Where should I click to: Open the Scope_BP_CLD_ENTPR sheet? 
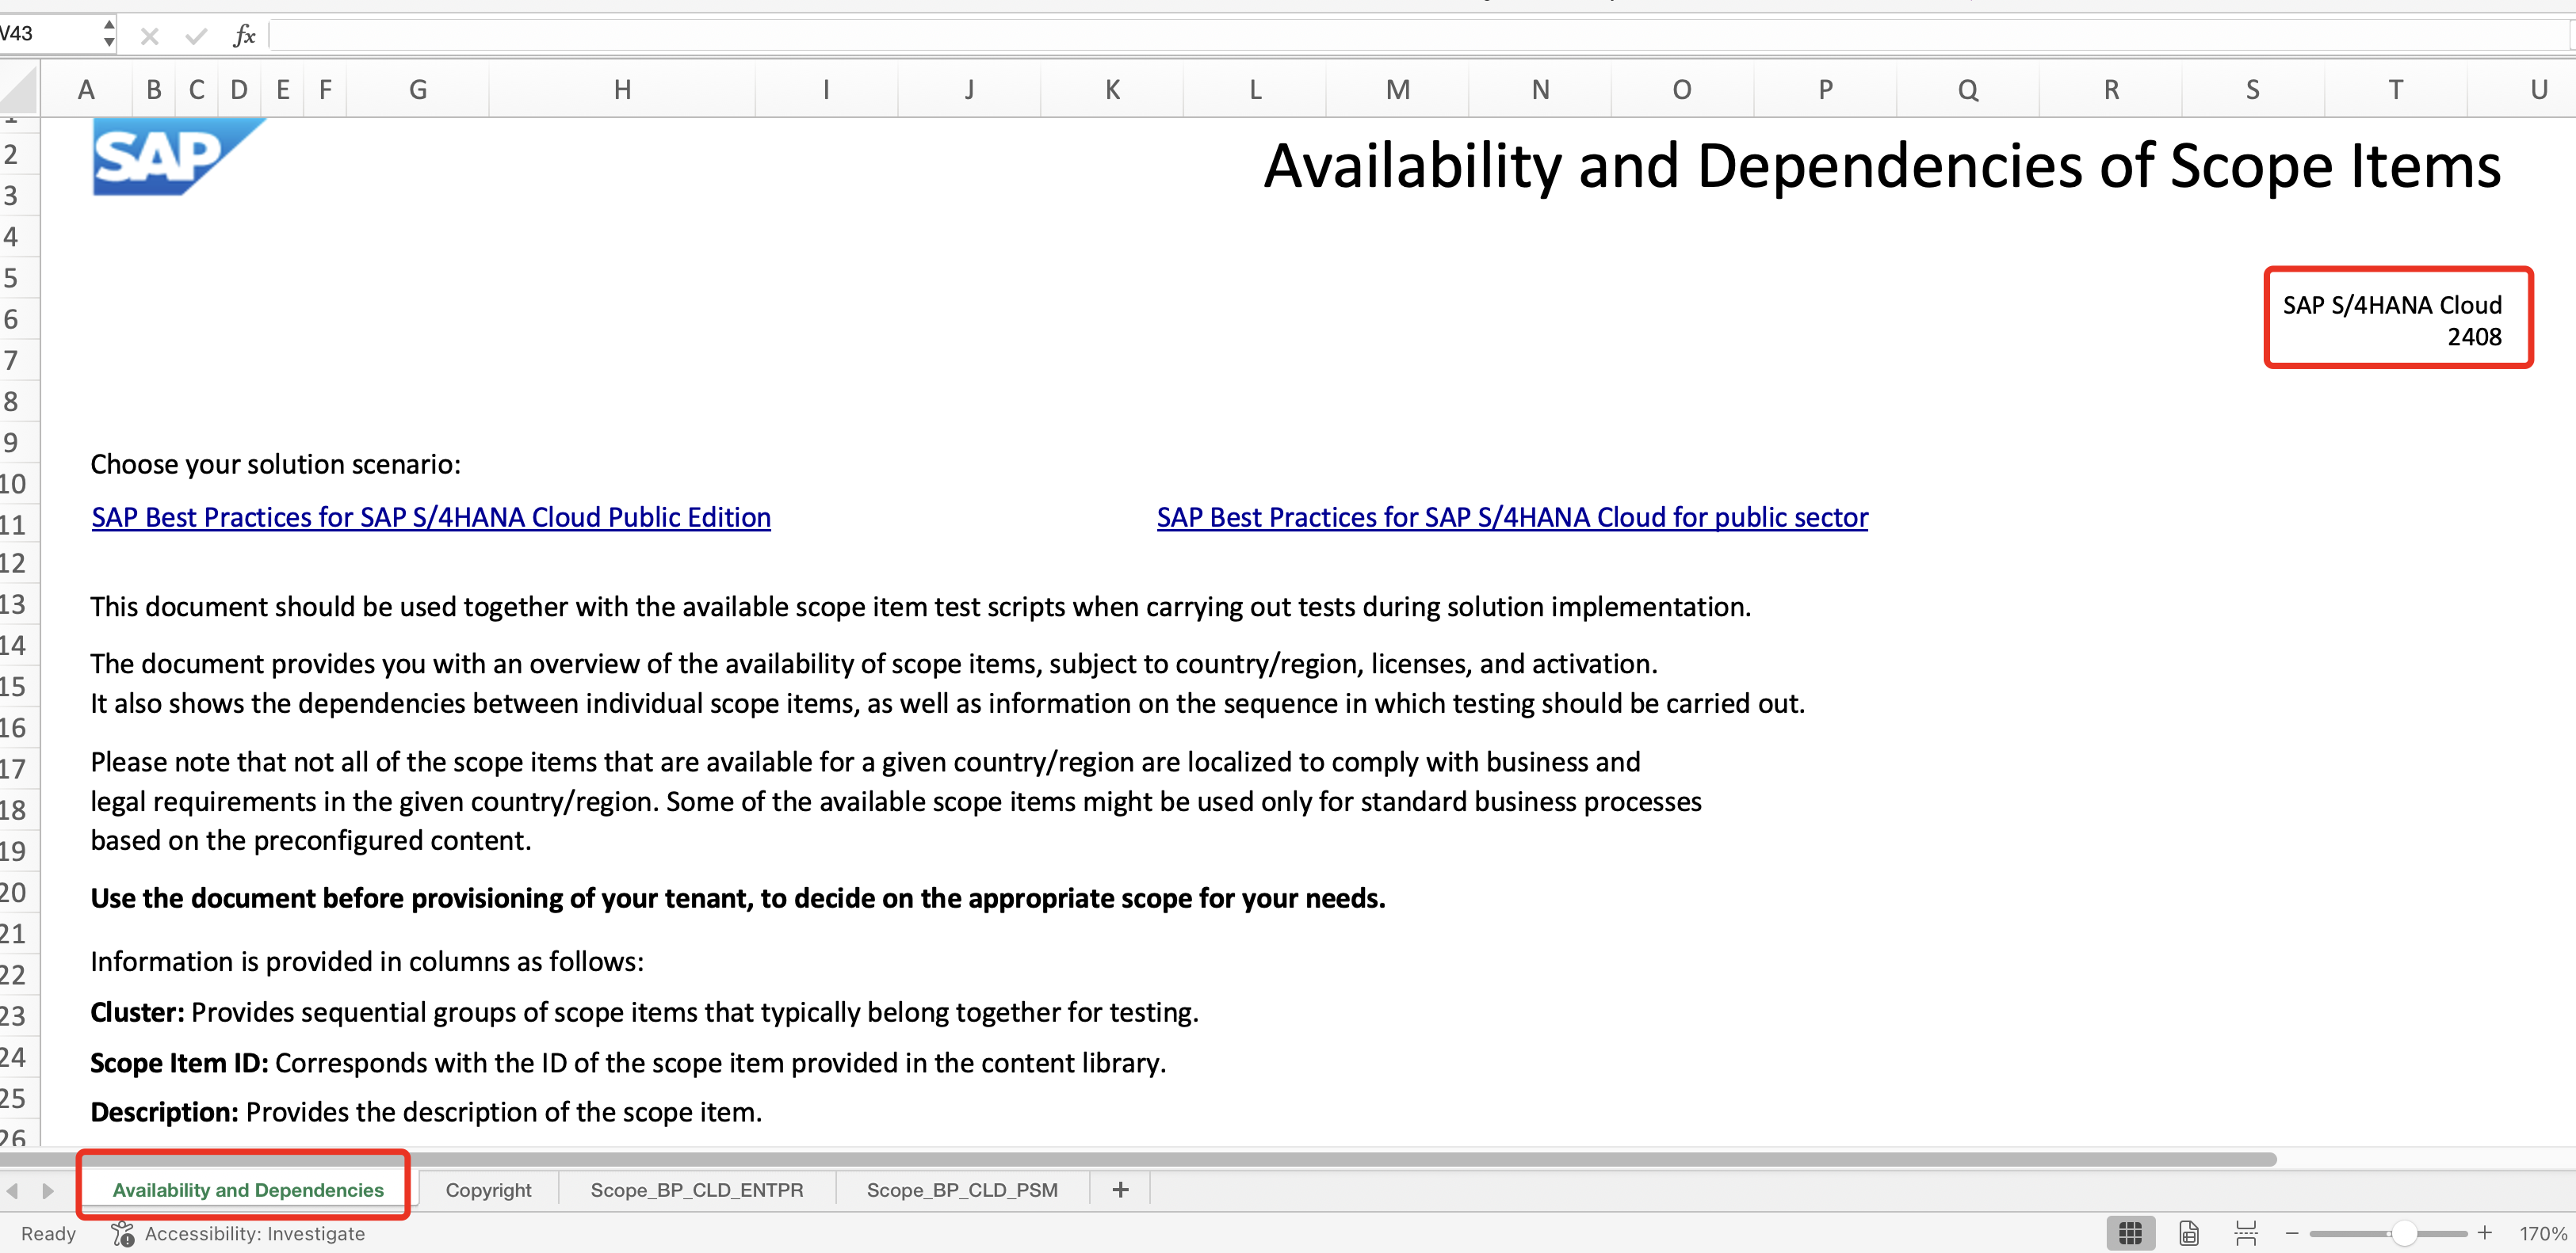tap(697, 1189)
